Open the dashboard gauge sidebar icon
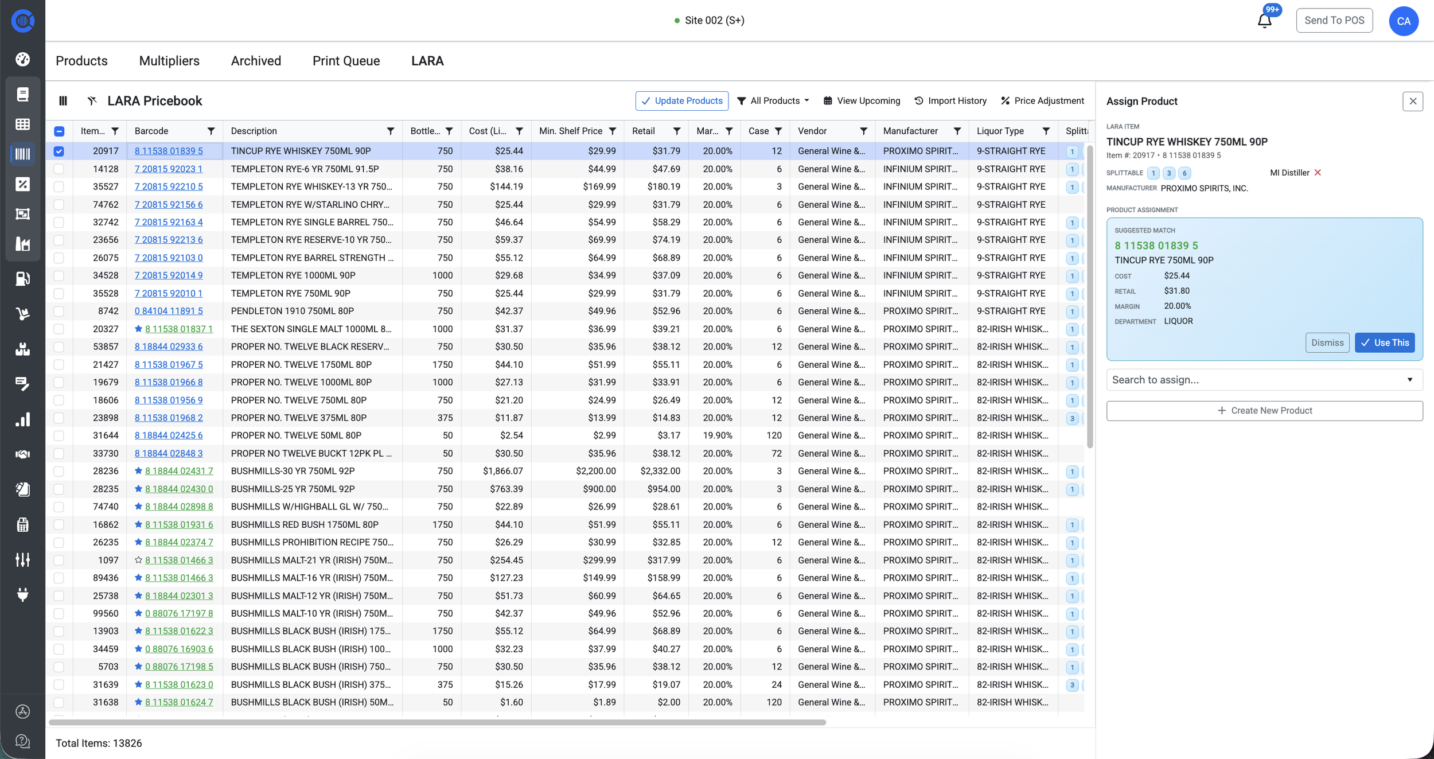The height and width of the screenshot is (759, 1434). [x=22, y=59]
